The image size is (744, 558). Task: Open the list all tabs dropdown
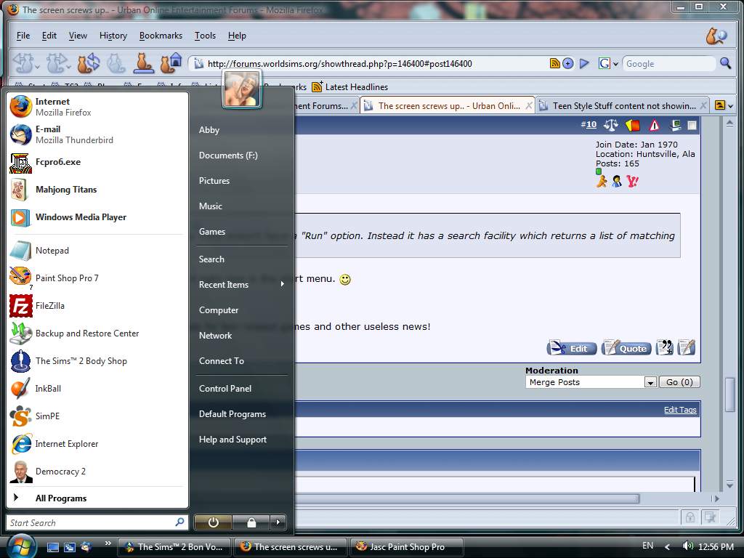click(730, 106)
